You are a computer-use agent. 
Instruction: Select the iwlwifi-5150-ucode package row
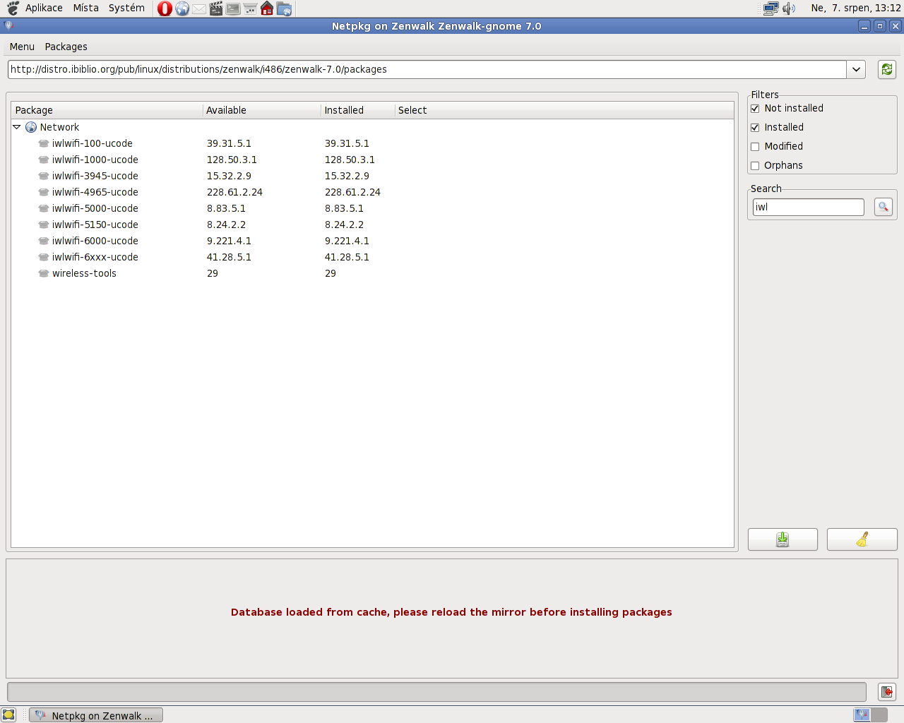[x=372, y=225]
